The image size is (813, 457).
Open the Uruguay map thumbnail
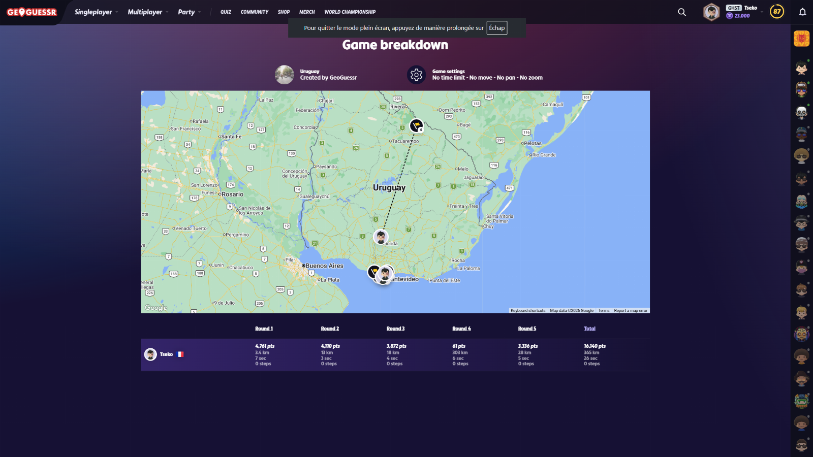click(x=284, y=75)
